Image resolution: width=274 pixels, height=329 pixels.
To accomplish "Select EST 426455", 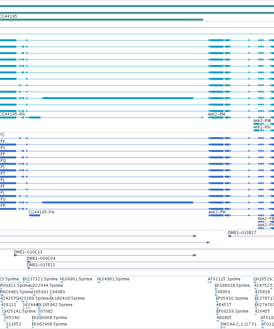I will (x=262, y=311).
